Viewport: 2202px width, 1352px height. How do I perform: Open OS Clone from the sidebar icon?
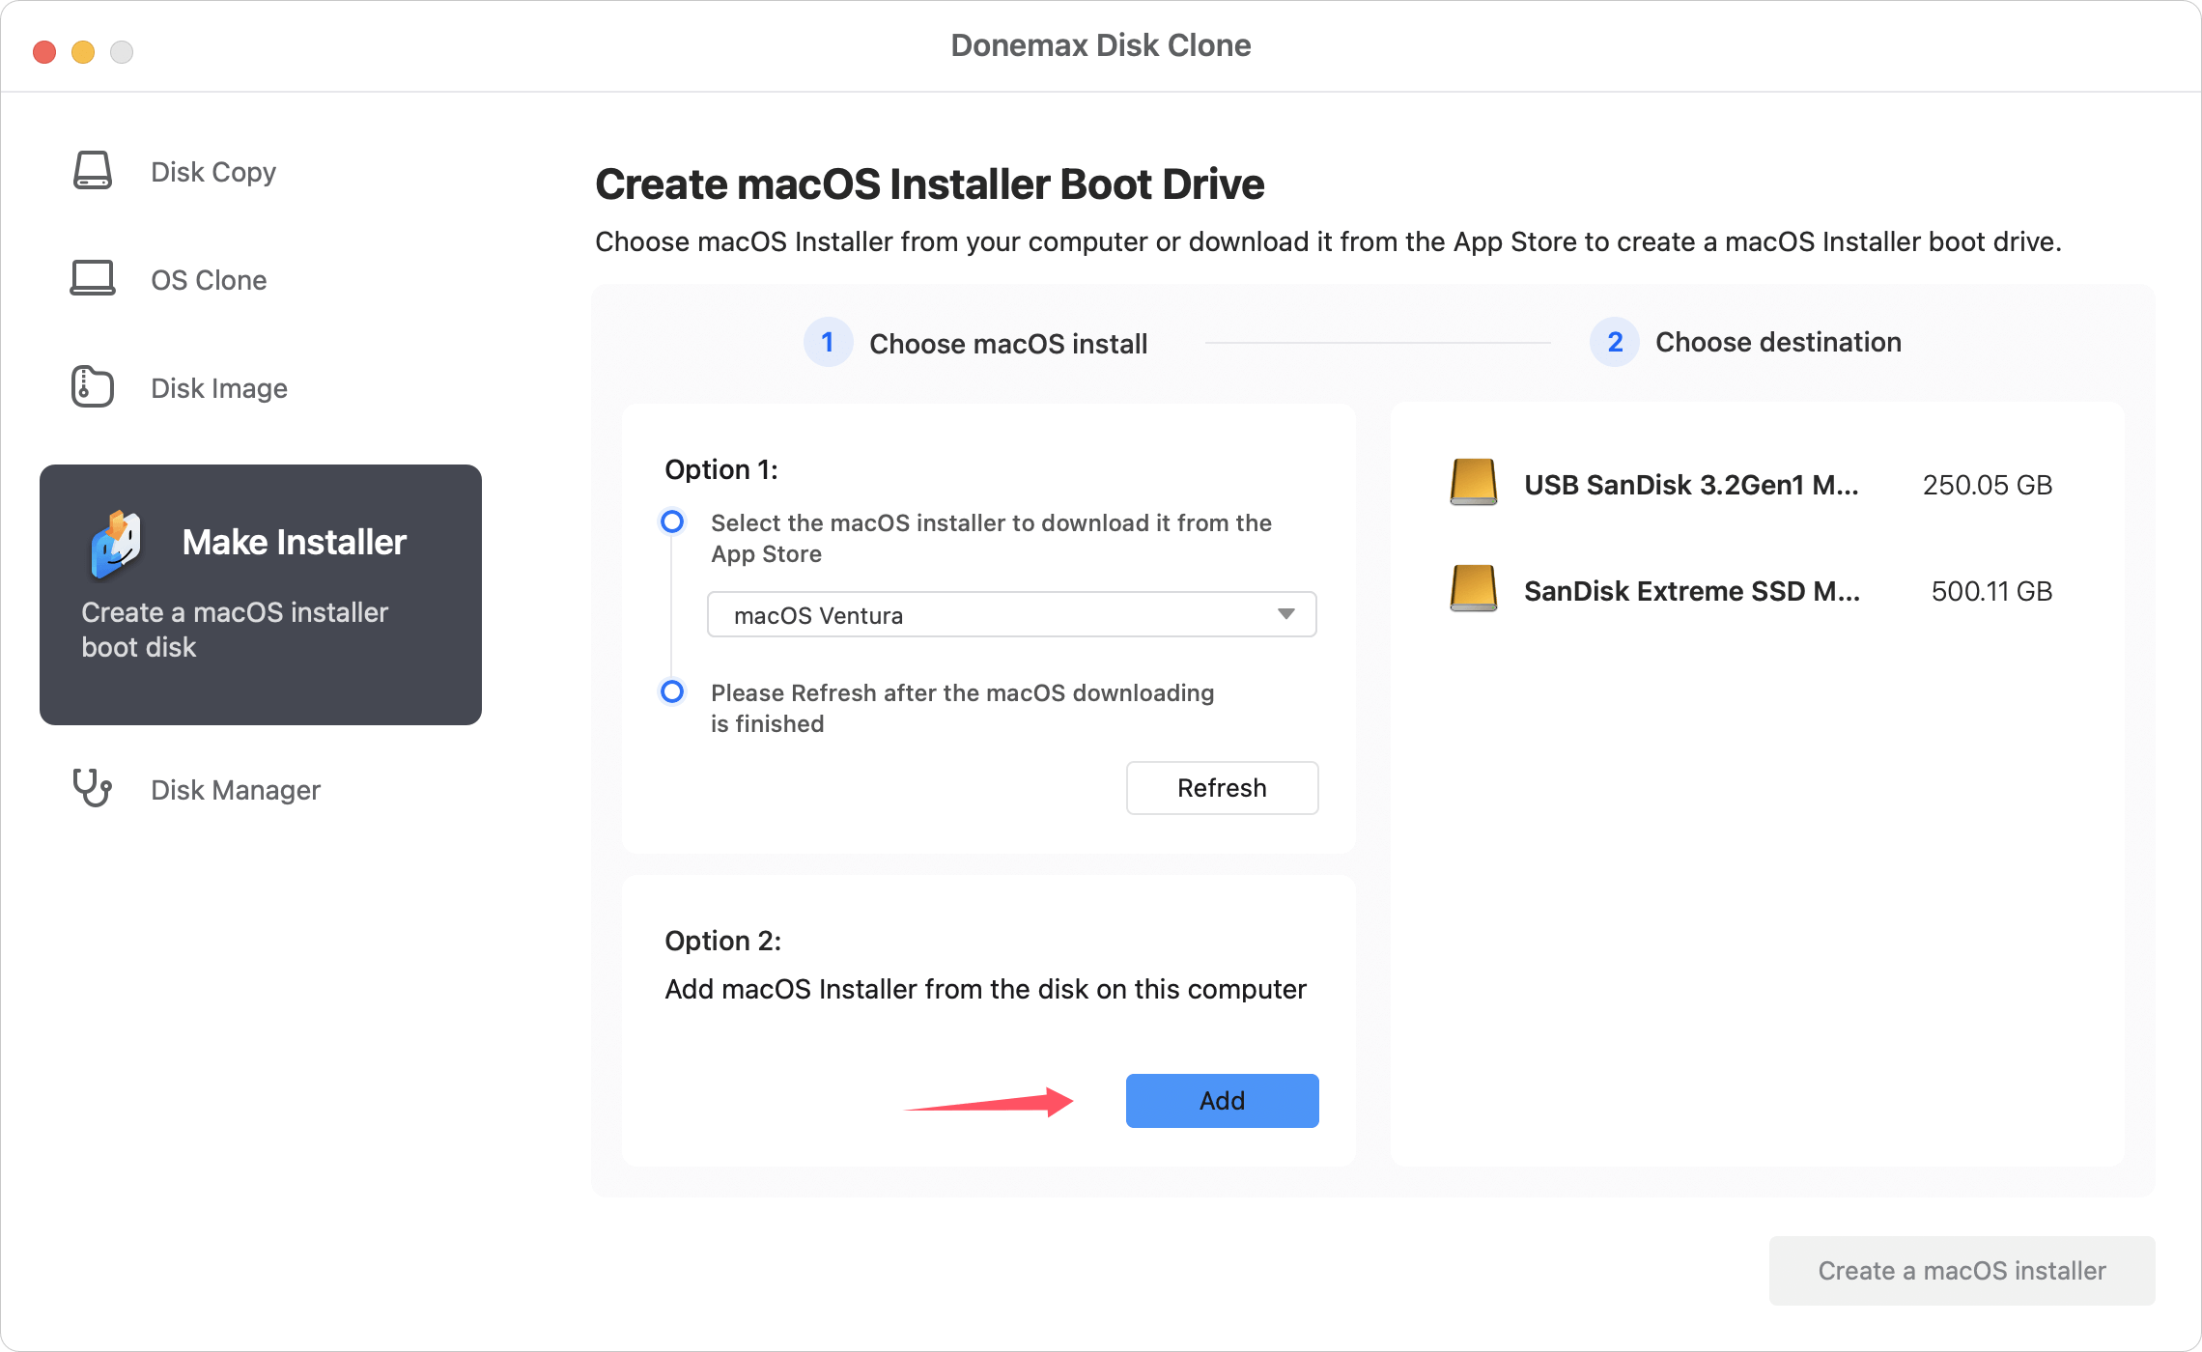tap(92, 279)
